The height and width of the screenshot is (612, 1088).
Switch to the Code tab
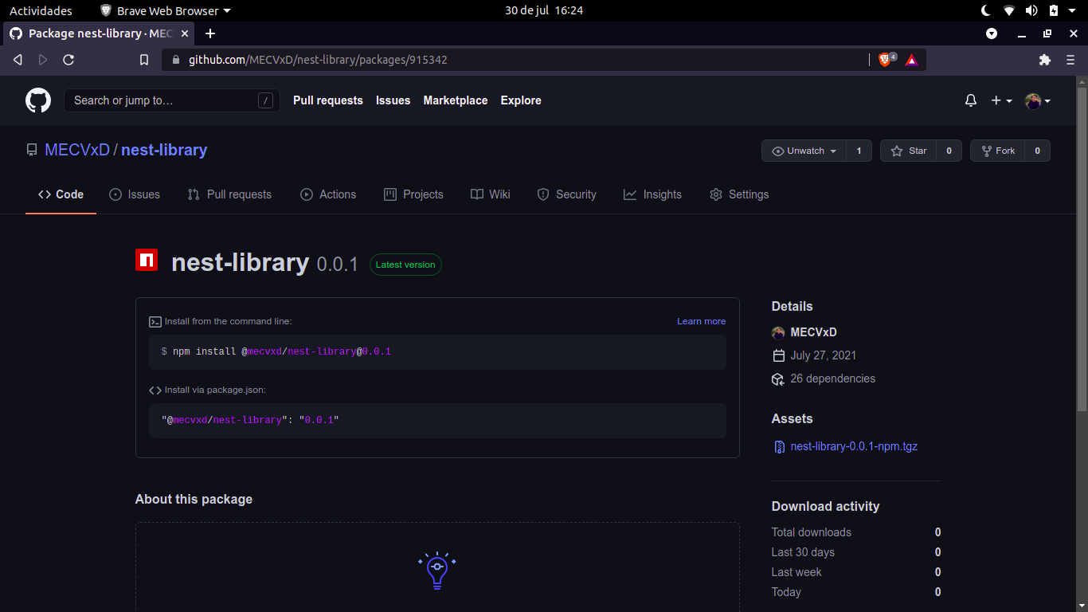pos(61,194)
